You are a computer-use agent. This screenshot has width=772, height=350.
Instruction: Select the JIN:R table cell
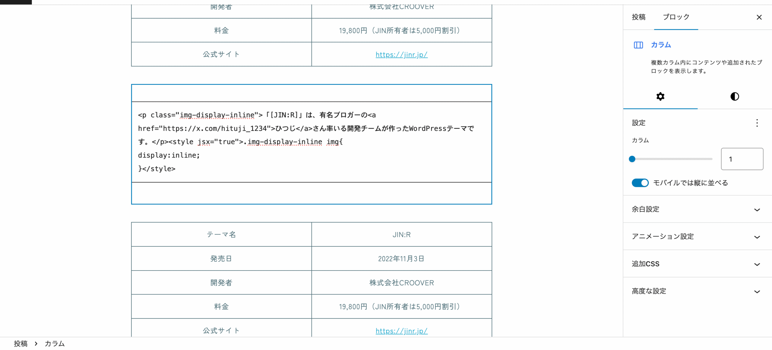coord(401,234)
